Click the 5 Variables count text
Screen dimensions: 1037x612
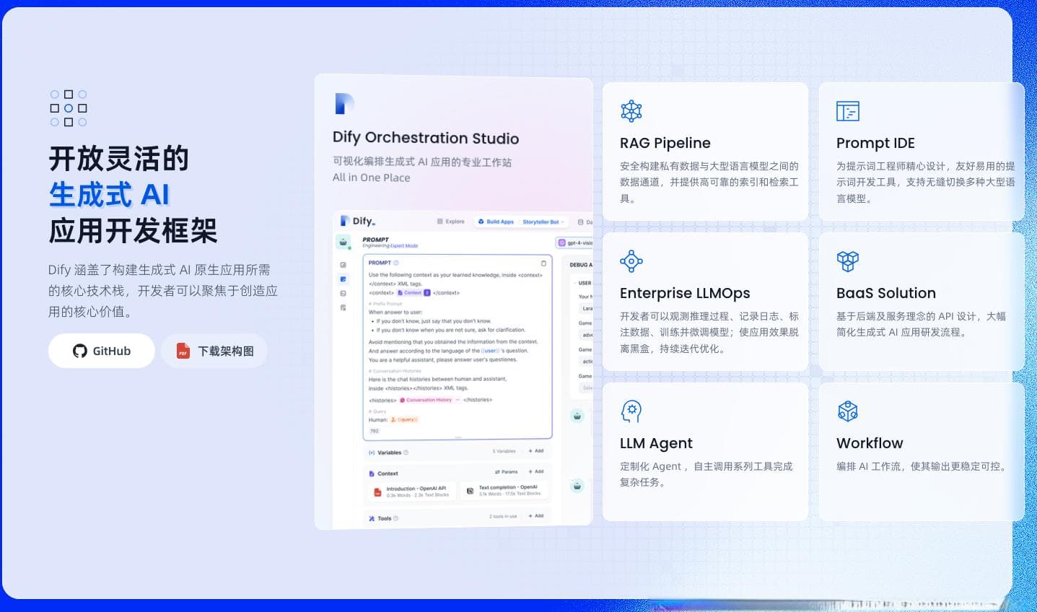tap(504, 451)
